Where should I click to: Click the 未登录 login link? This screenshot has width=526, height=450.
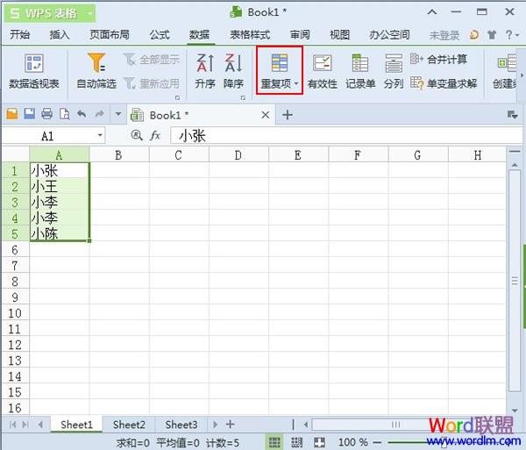(444, 35)
